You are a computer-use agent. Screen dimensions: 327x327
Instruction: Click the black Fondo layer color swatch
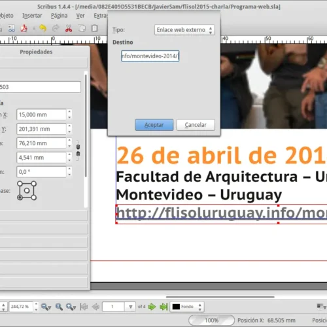click(176, 307)
